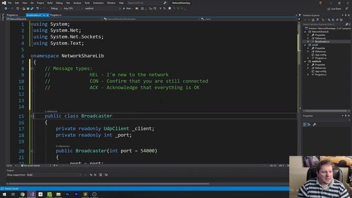Open the File menu
The width and height of the screenshot is (352, 198).
click(10, 3)
